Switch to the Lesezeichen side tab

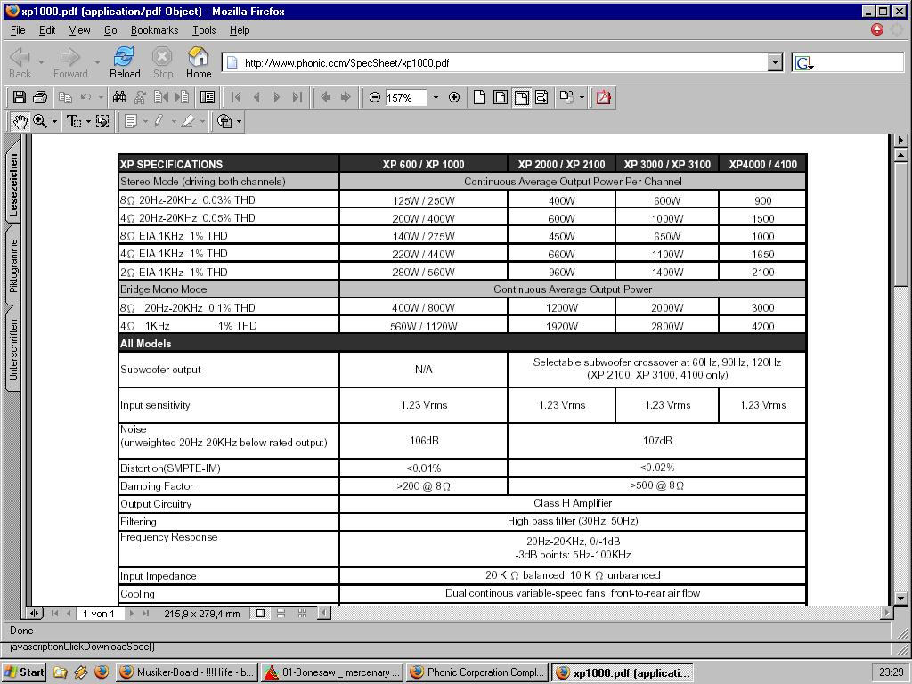[13, 184]
